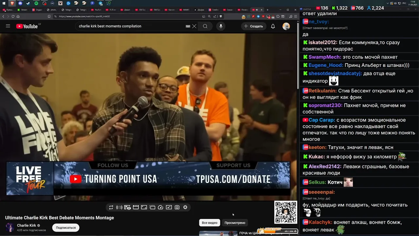The height and width of the screenshot is (236, 419).
Task: Click the zoom magnifier in address bar
Action: coord(209,16)
